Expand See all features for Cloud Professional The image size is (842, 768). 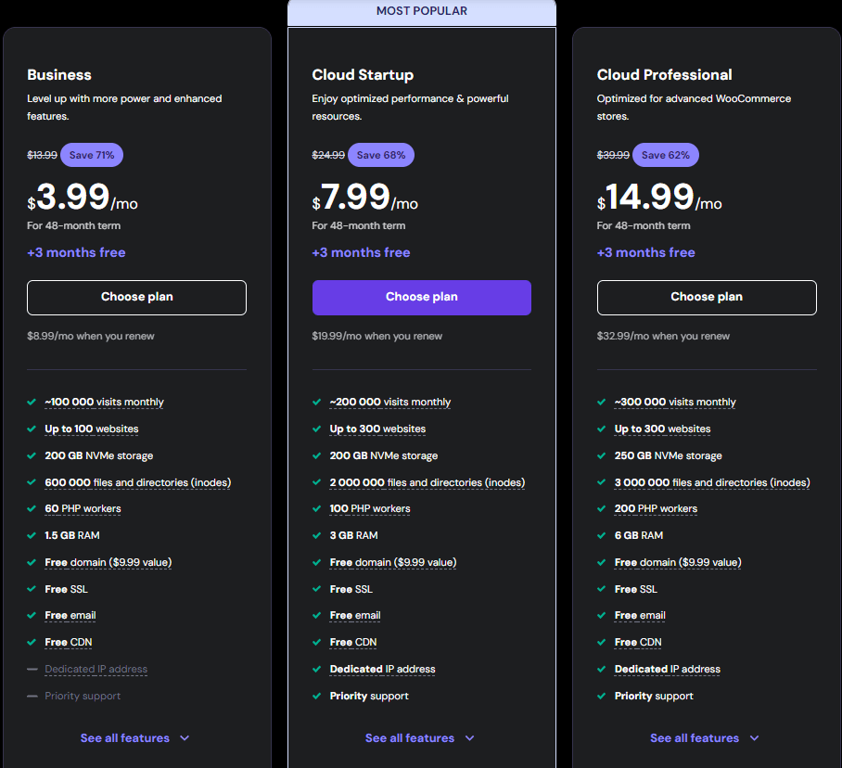705,738
